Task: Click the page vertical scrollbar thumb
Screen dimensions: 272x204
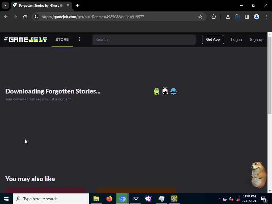Action: point(270,75)
